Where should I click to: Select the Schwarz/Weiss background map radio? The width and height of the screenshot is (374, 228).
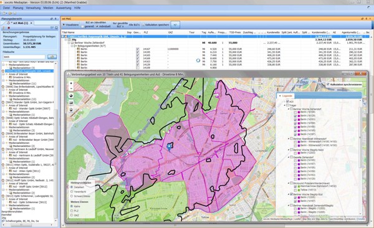tap(72, 196)
